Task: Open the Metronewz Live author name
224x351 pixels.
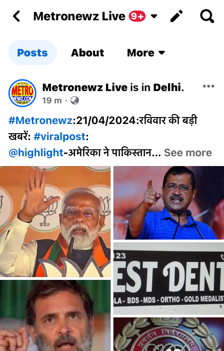Action: (85, 87)
